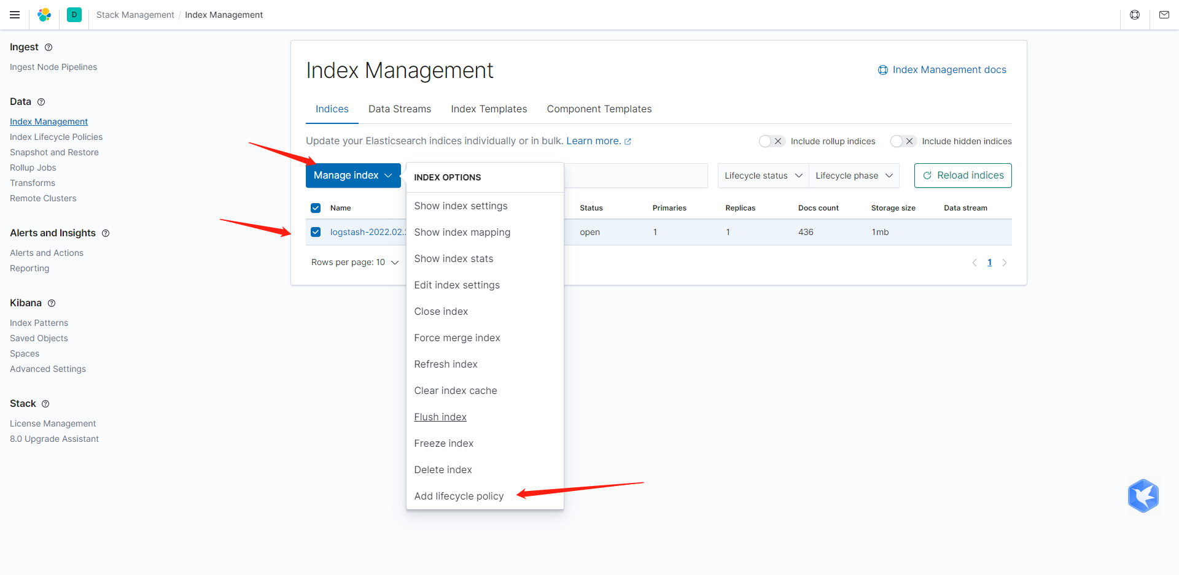This screenshot has height=575, width=1179.
Task: Open the Lifecycle status filter dropdown
Action: [x=763, y=176]
